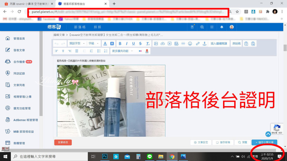Insert a table
This screenshot has height=161, width=287.
tap(176, 44)
